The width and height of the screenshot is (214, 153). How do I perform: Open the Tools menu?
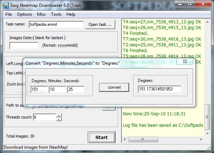[56, 14]
